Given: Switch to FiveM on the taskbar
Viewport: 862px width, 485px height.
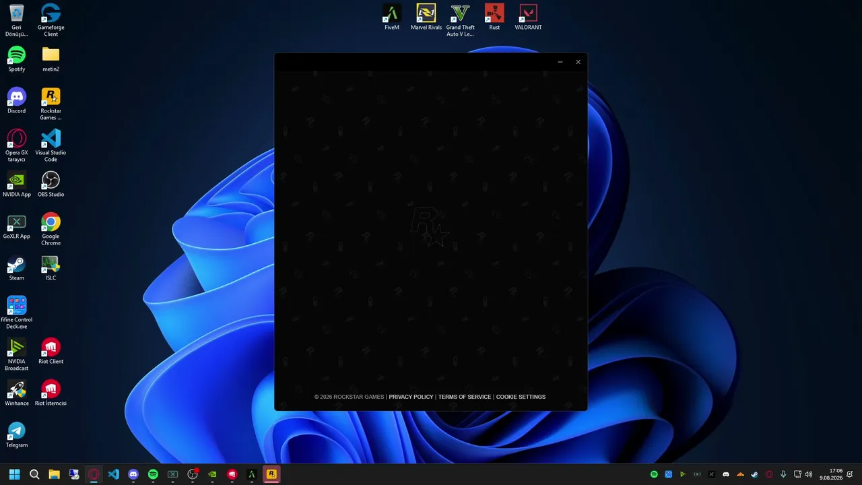Looking at the screenshot, I should point(252,474).
